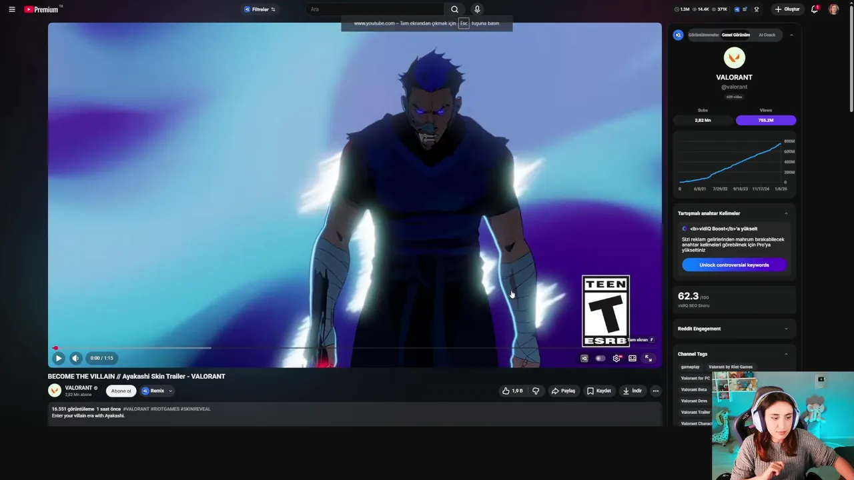The height and width of the screenshot is (480, 854).
Task: Select Genel Görünüm tab
Action: coord(736,35)
